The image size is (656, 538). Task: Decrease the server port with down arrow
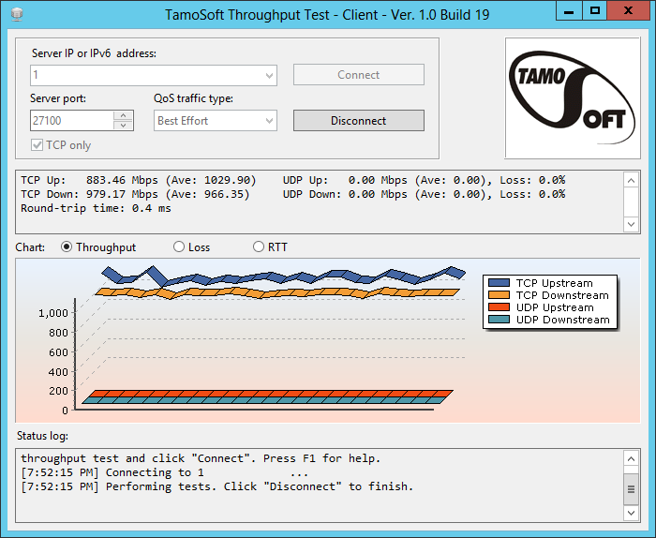(x=123, y=126)
